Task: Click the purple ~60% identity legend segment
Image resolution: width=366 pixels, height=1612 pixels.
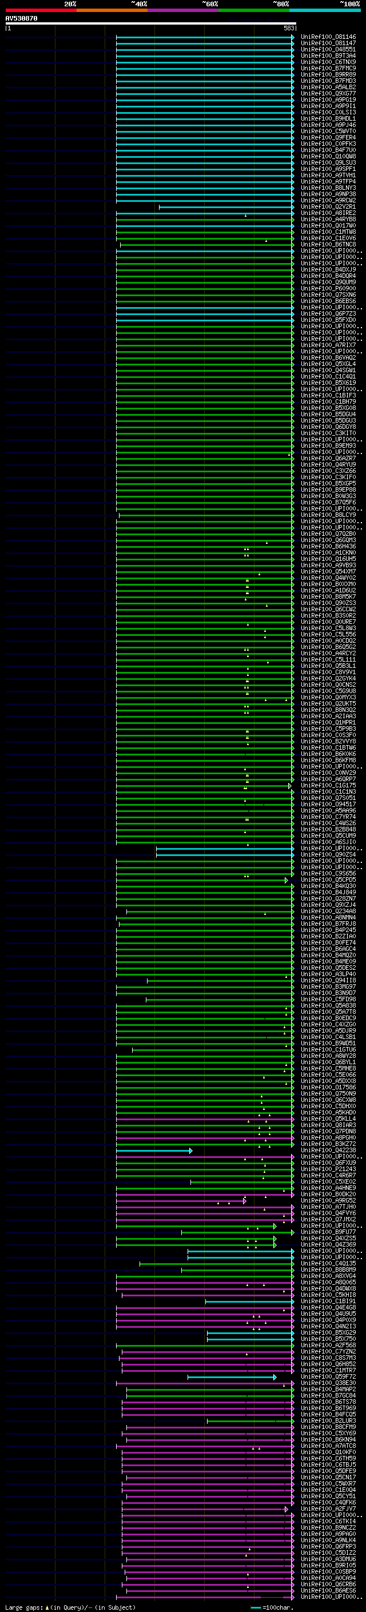Action: click(184, 10)
